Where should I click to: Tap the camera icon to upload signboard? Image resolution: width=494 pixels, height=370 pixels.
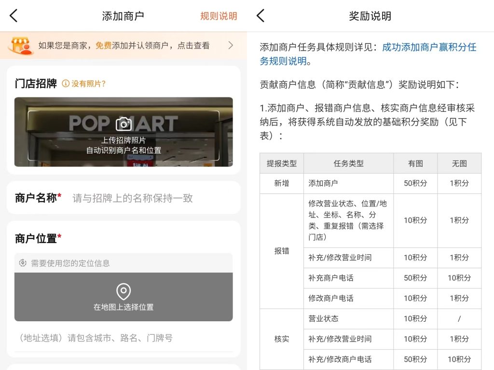point(123,124)
